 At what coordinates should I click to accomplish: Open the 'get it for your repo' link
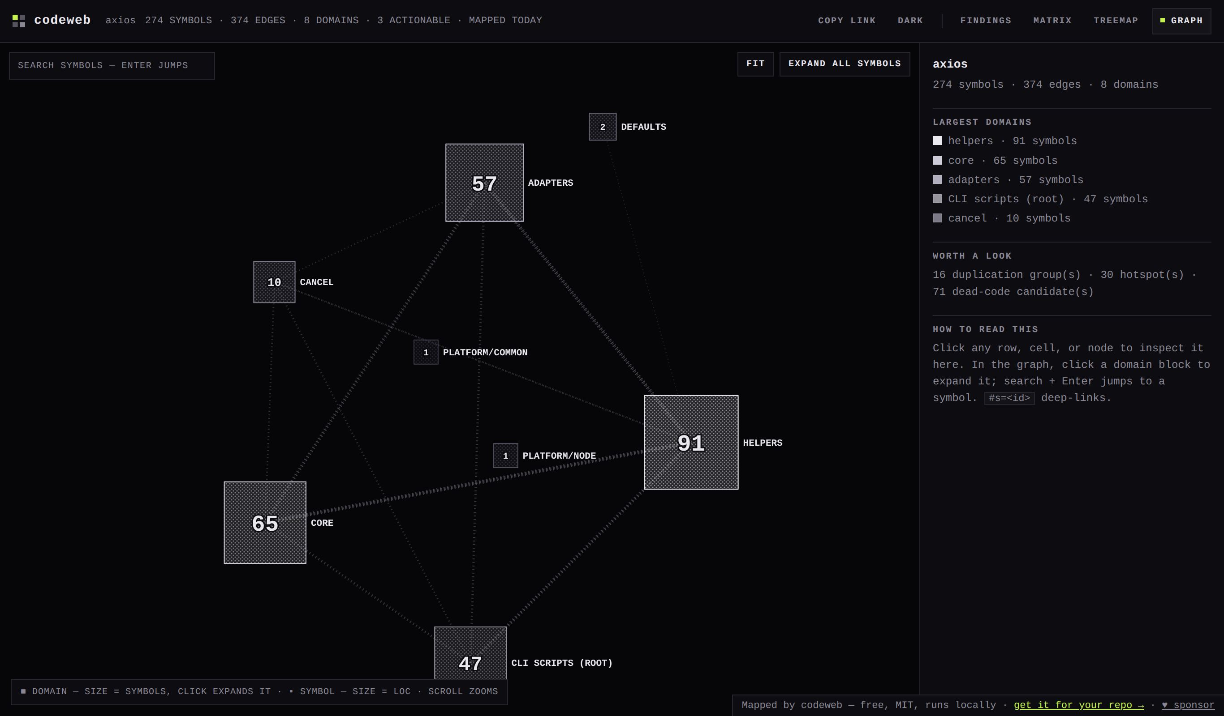1078,705
